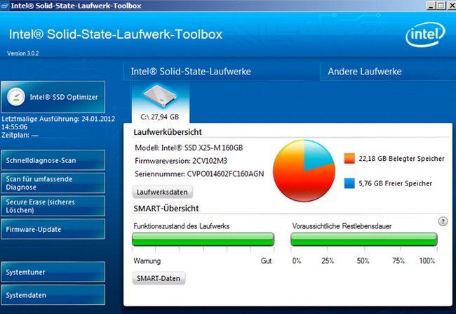Click the drive usage pie chart

pos(304,171)
